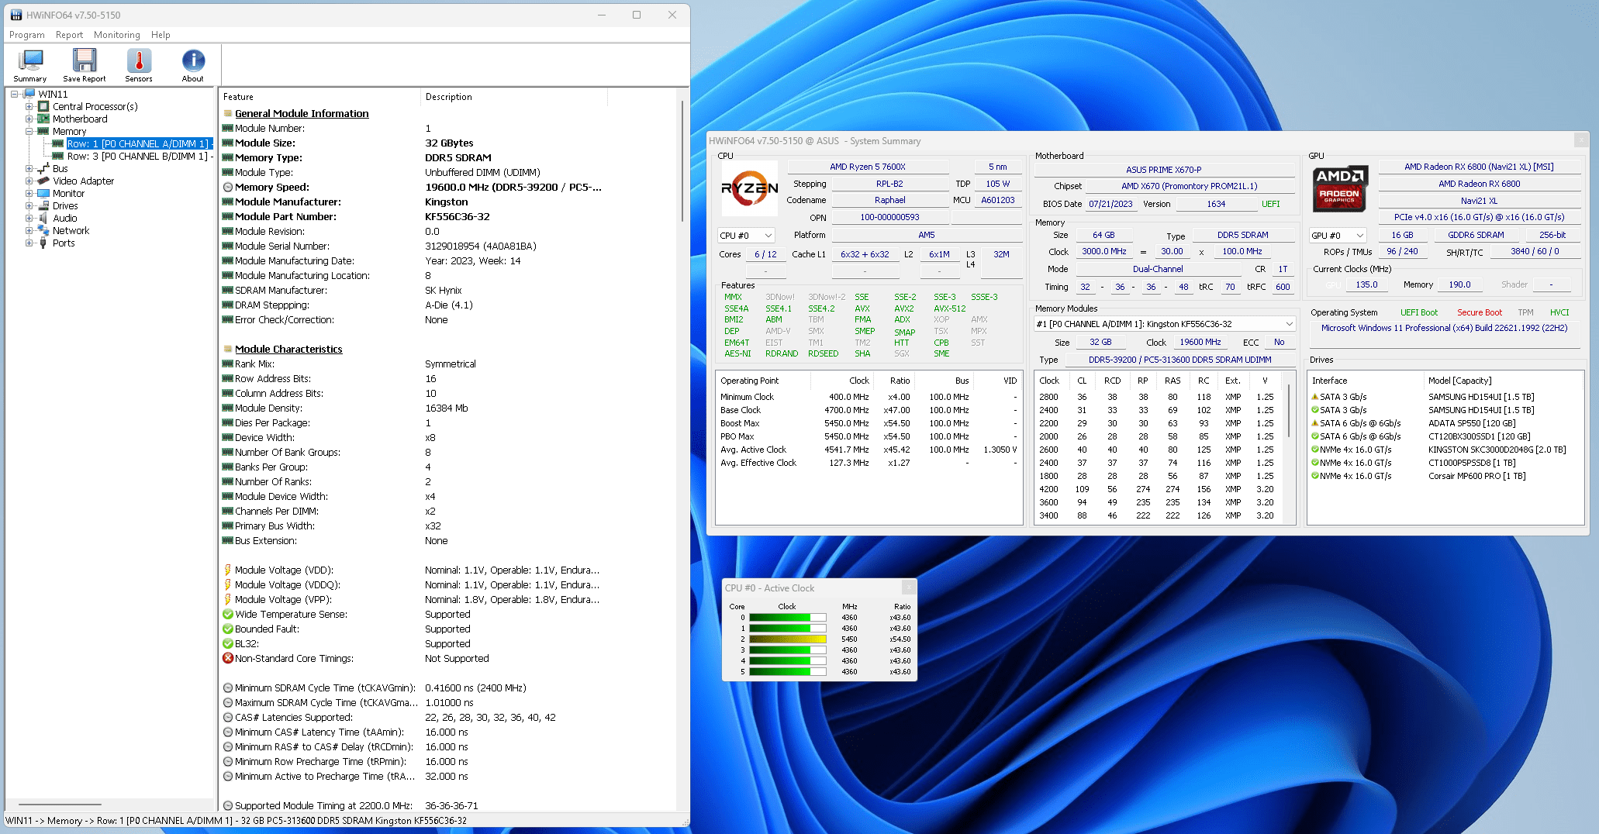Image resolution: width=1599 pixels, height=834 pixels.
Task: Open the GPU #0 selector dropdown
Action: pyautogui.click(x=1338, y=236)
